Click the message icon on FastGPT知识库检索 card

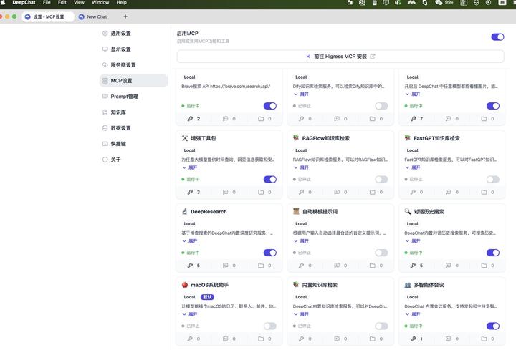(448, 192)
